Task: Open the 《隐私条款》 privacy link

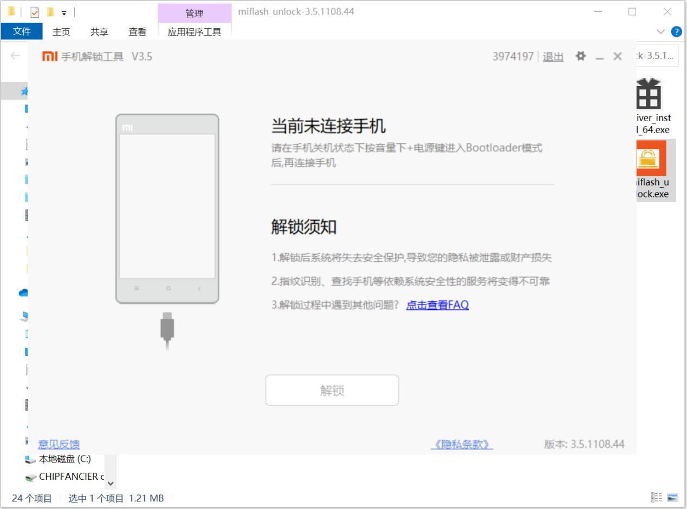Action: tap(462, 444)
